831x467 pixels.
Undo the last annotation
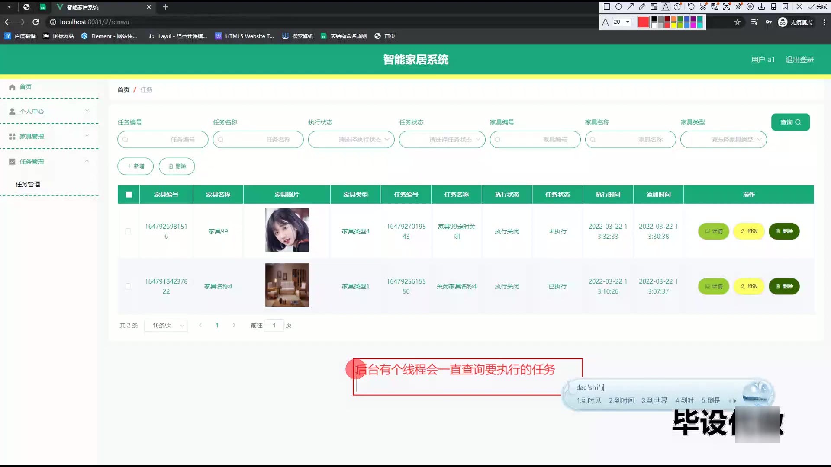click(x=691, y=6)
